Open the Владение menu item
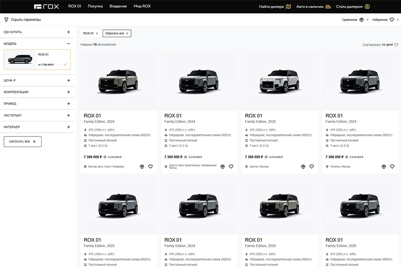The height and width of the screenshot is (267, 401). pyautogui.click(x=118, y=6)
